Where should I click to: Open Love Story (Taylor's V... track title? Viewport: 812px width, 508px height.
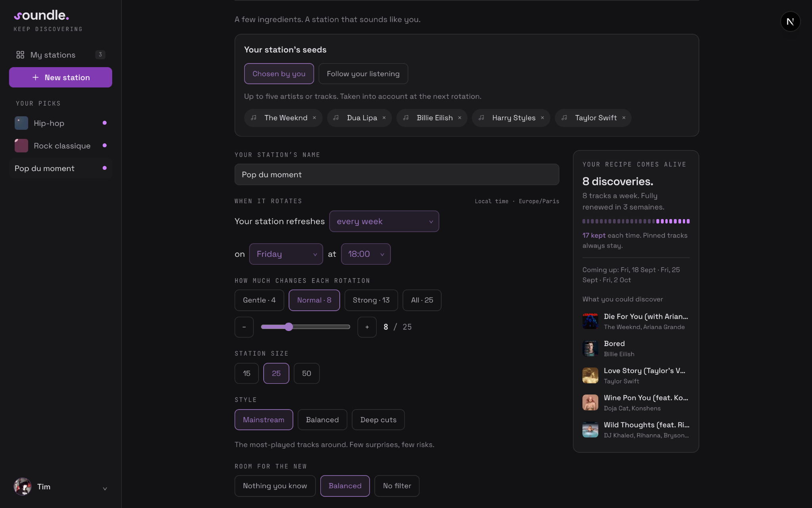645,371
